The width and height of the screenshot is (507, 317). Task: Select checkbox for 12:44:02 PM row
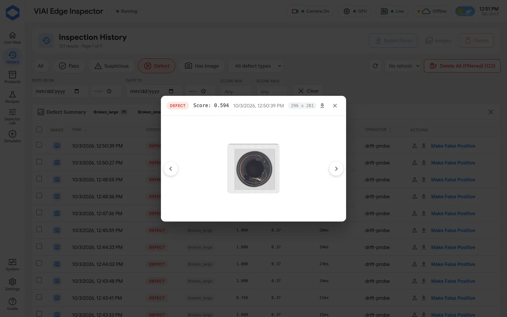coord(39,263)
